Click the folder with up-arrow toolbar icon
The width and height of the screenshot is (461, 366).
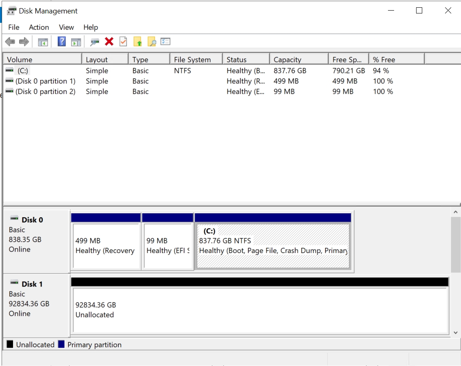(138, 41)
